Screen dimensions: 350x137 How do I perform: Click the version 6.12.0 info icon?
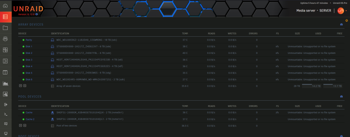[x=37, y=14]
